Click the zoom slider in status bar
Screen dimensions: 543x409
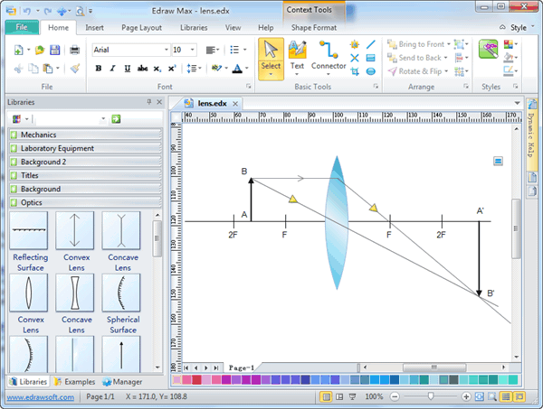tap(430, 396)
